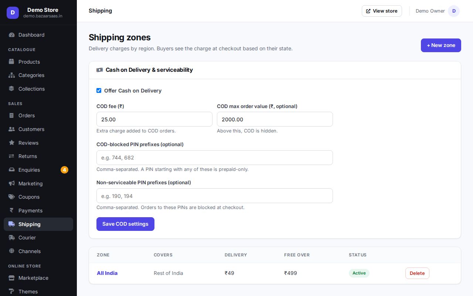Click the ₹49 delivery value
This screenshot has height=296, width=473.
tap(229, 273)
